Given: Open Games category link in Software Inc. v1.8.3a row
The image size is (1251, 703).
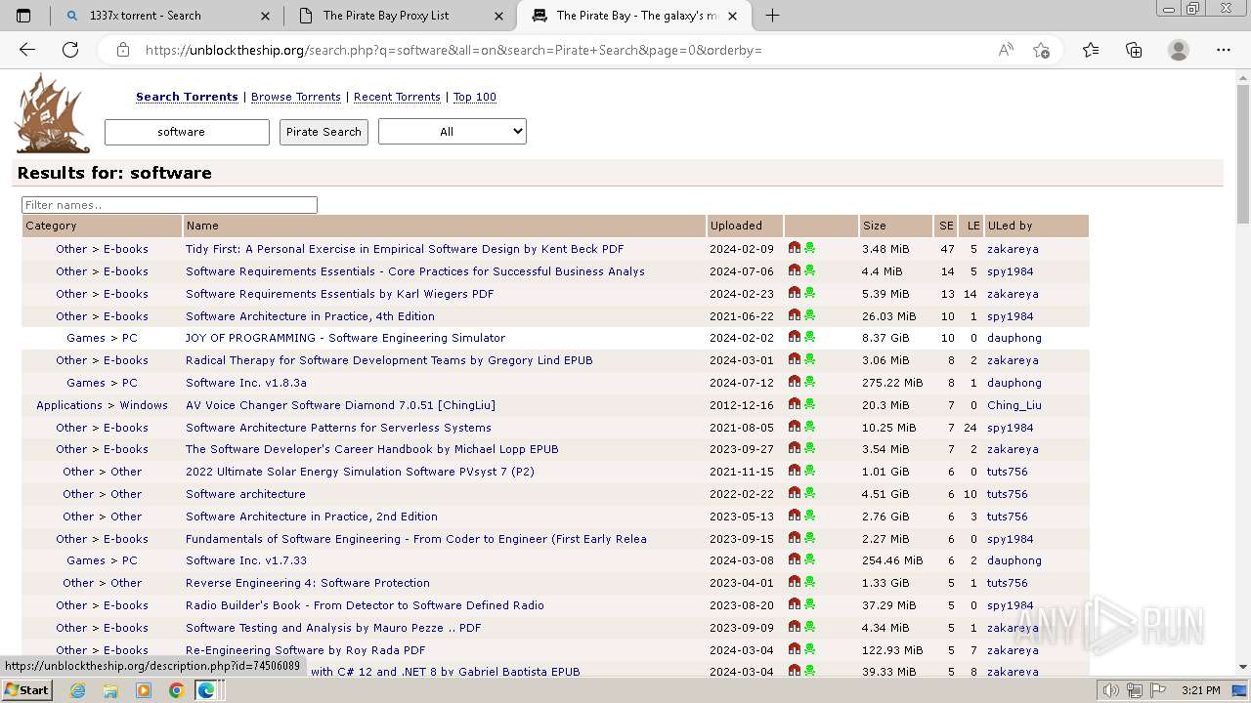Looking at the screenshot, I should 86,383.
